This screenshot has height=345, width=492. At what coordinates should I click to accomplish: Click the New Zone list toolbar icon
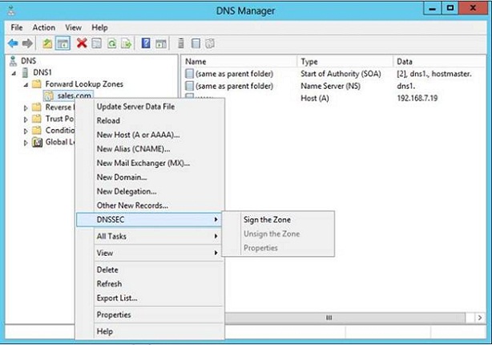(x=196, y=43)
